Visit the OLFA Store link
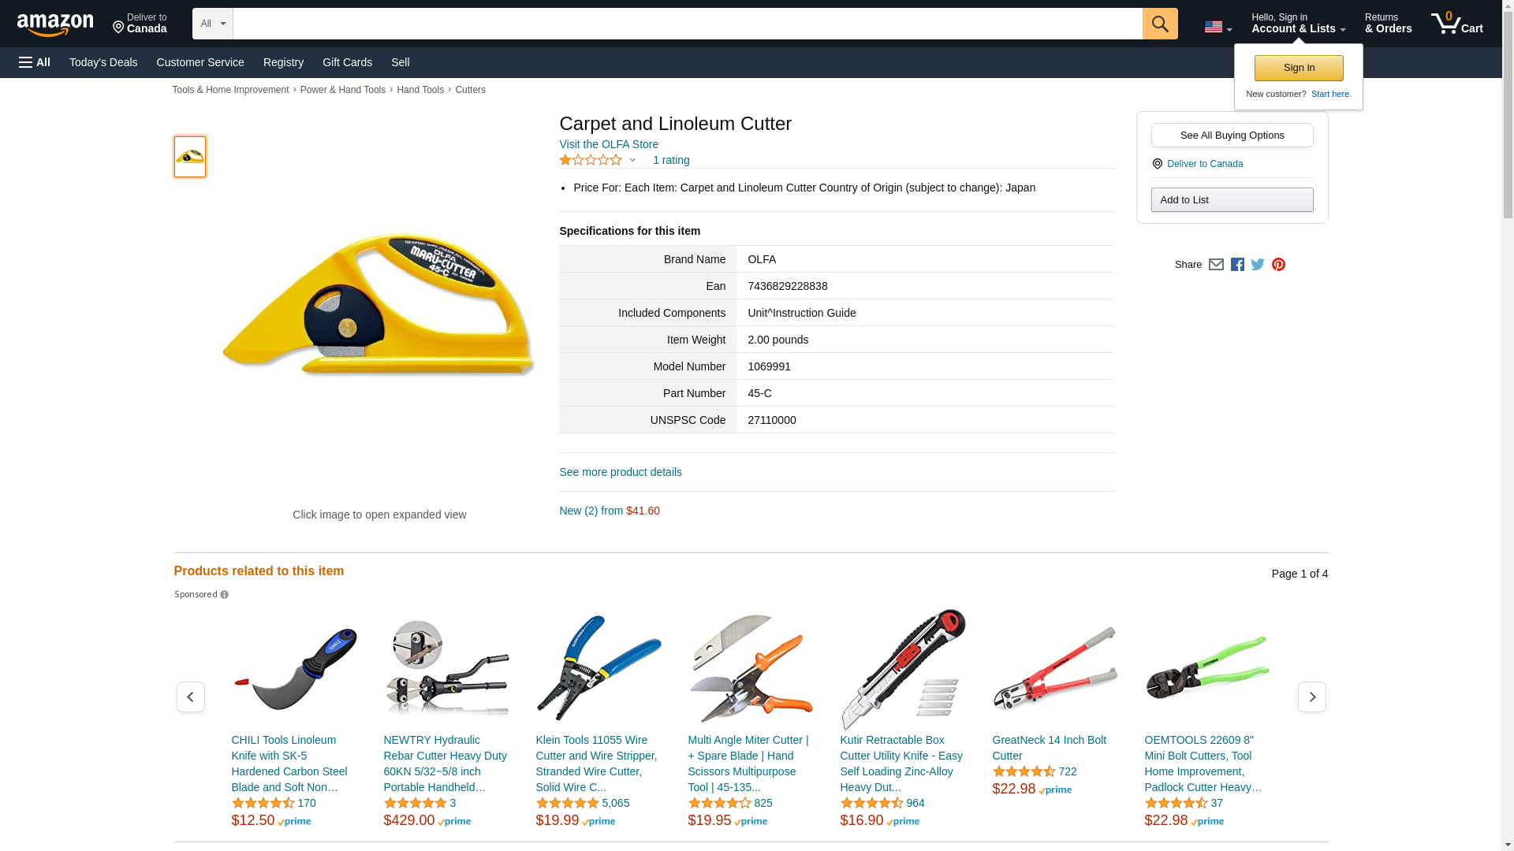Screen dimensions: 1514x851 609,144
